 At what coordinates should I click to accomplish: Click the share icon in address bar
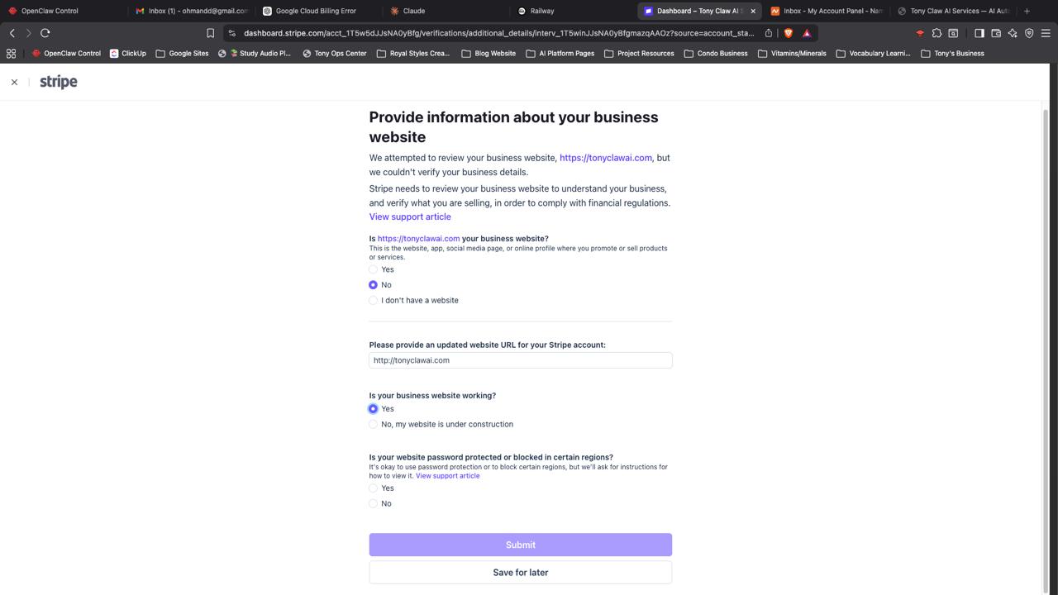(x=769, y=33)
